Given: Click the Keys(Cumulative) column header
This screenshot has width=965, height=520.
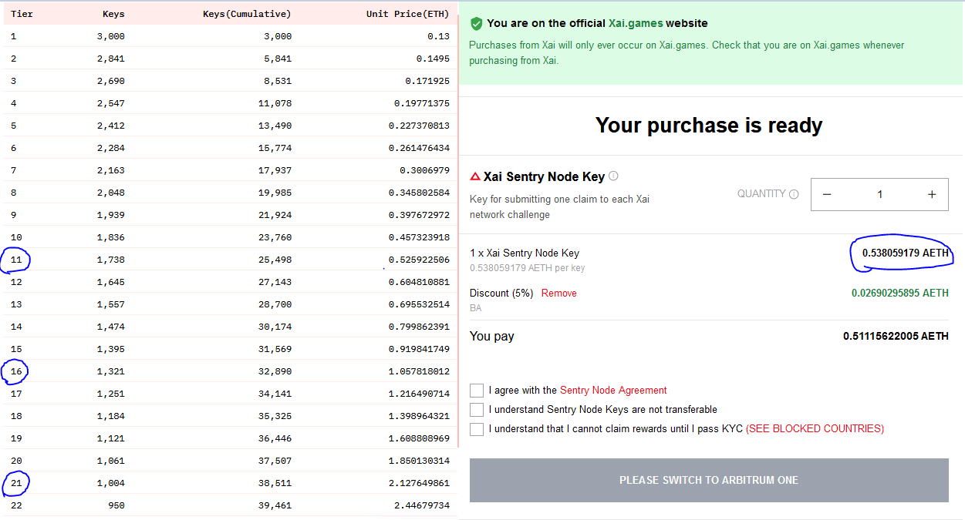Looking at the screenshot, I should pos(247,14).
